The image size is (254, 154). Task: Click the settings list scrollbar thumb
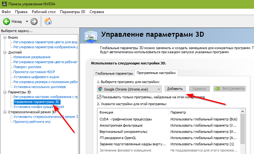pyautogui.click(x=242, y=129)
